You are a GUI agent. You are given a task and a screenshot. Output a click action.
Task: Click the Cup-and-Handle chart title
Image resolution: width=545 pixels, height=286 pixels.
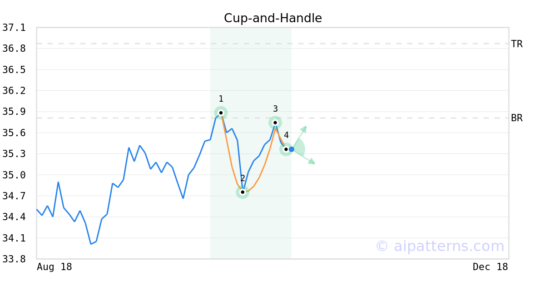click(x=273, y=18)
